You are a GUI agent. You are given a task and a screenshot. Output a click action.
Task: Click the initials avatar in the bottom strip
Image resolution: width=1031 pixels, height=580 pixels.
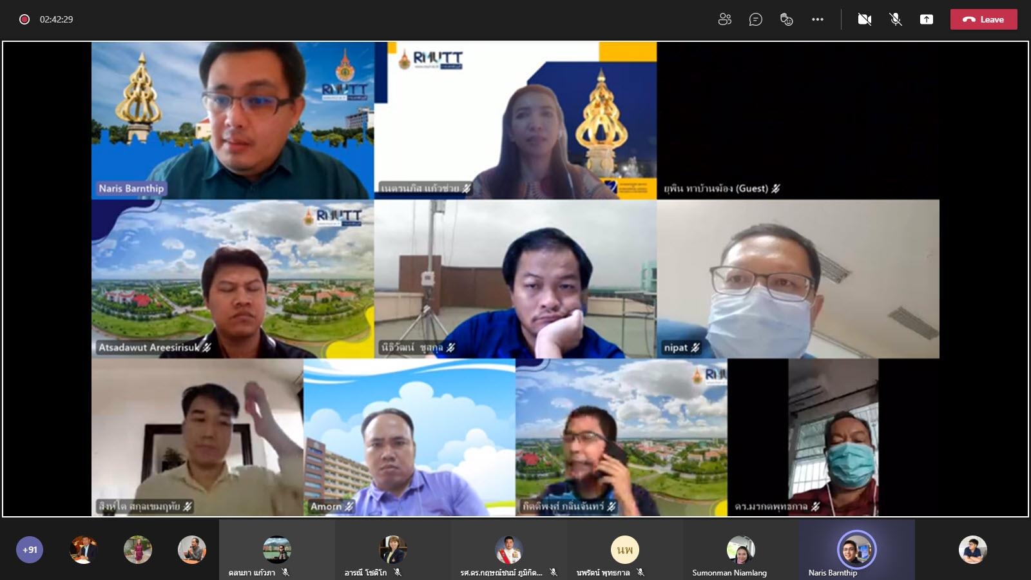coord(624,549)
